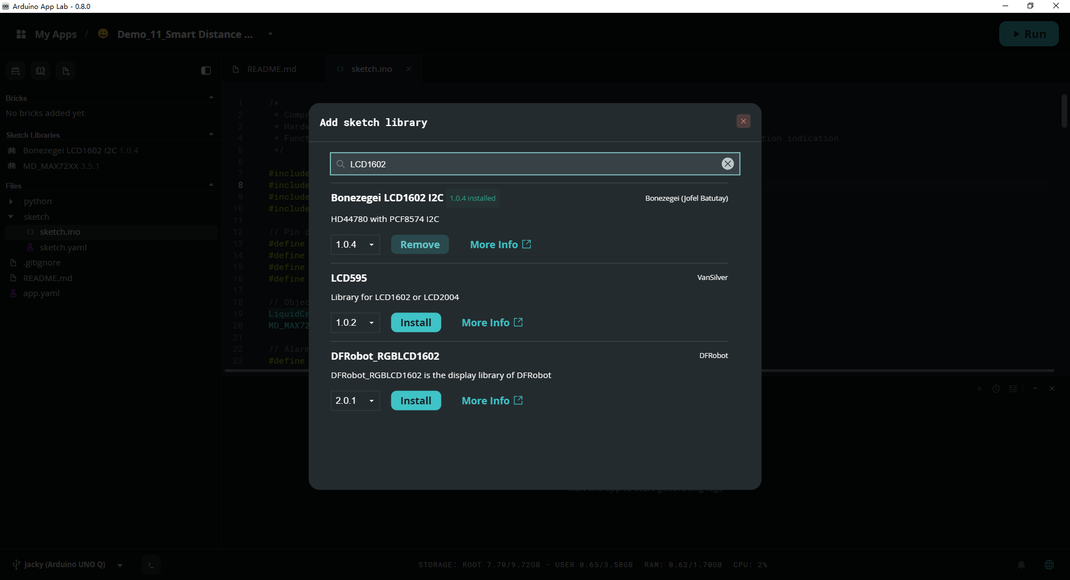Click the DFRobot author name
The image size is (1070, 580).
[713, 355]
